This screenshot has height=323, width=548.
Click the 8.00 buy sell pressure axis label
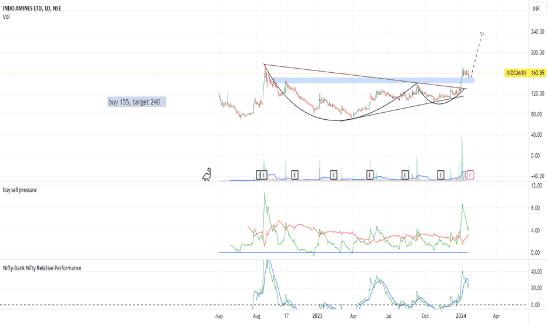535,208
